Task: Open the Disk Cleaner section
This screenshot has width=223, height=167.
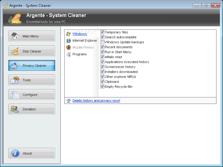Action: pyautogui.click(x=32, y=51)
